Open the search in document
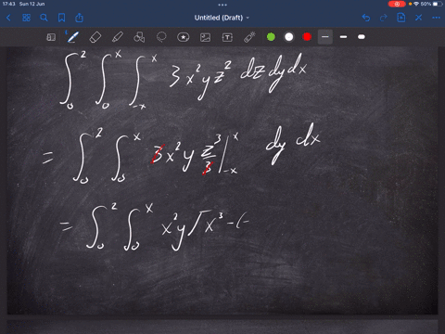Screen dimensions: 445x334 pos(44,18)
